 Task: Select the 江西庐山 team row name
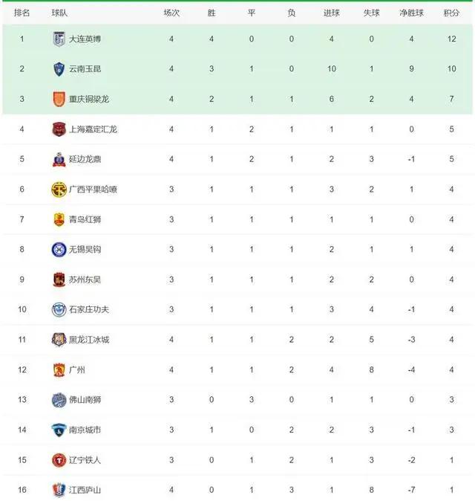pos(85,490)
